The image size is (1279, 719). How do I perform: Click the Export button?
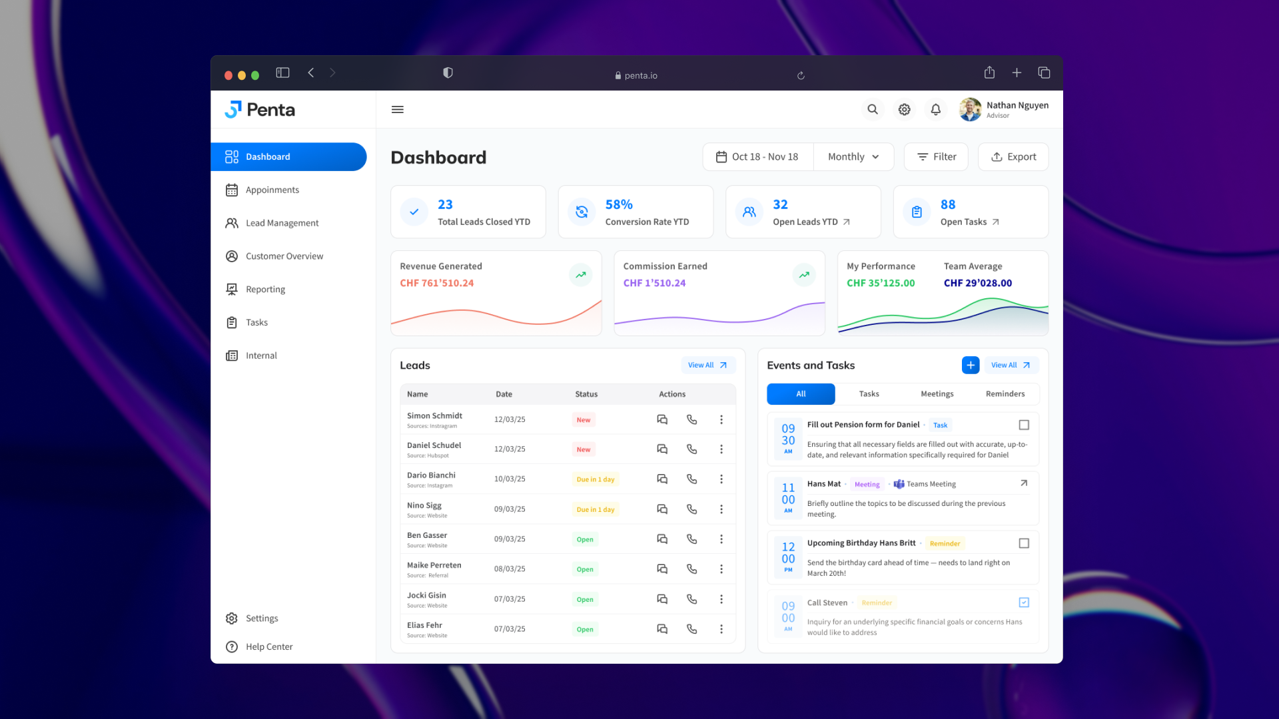tap(1013, 156)
